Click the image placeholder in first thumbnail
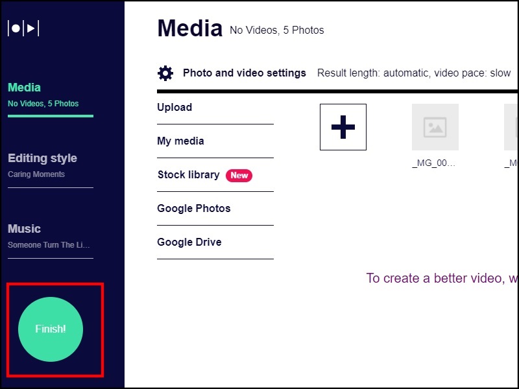Image resolution: width=519 pixels, height=389 pixels. click(x=435, y=127)
